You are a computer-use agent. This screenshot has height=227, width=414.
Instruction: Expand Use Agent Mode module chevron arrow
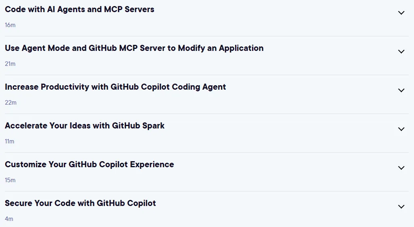(x=401, y=51)
